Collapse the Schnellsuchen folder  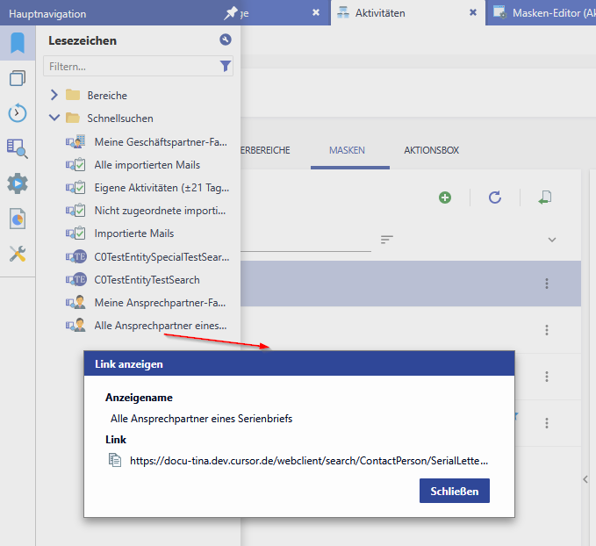click(54, 118)
